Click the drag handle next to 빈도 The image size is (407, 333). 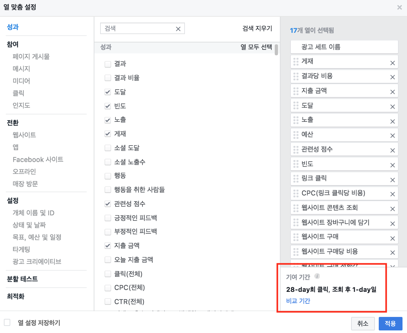[x=296, y=164]
